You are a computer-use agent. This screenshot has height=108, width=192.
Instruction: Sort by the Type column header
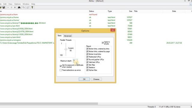point(110,11)
